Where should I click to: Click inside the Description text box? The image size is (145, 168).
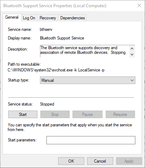tap(85, 51)
